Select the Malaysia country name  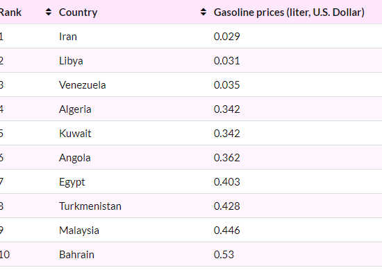[79, 231]
